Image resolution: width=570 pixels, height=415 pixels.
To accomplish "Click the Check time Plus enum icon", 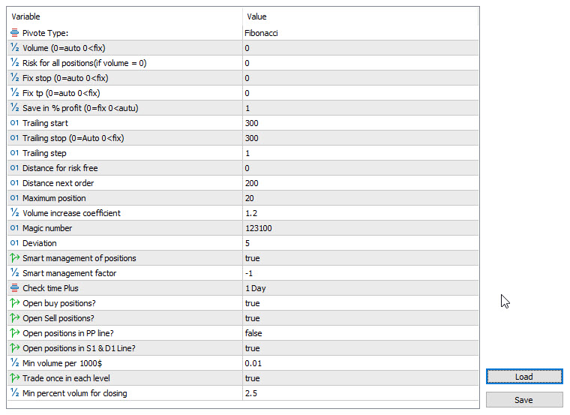I will pos(15,288).
